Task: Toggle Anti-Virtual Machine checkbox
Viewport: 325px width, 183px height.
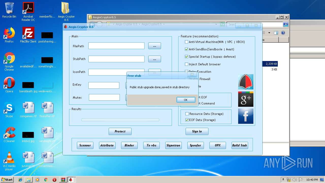Action: click(187, 42)
